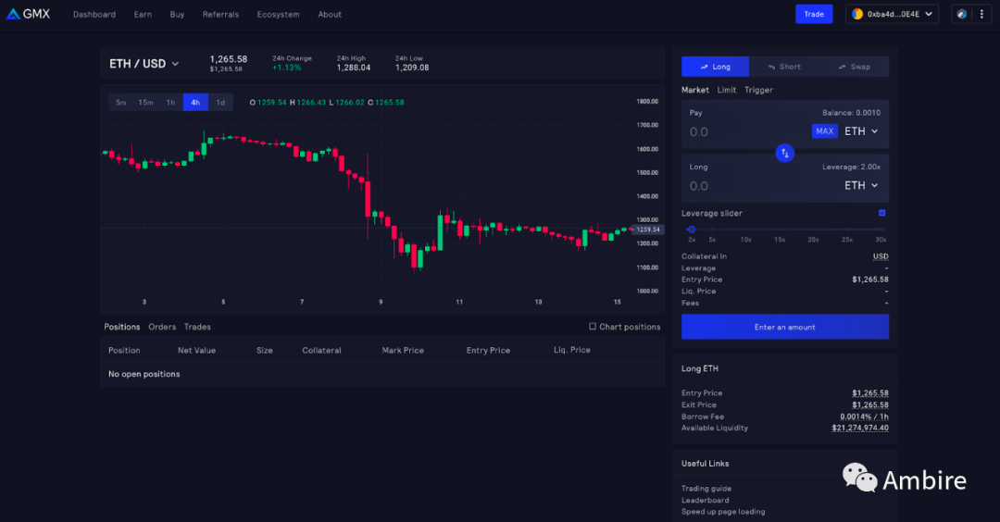Click the 1259.54 price label on chart
This screenshot has width=1000, height=522.
pos(648,230)
